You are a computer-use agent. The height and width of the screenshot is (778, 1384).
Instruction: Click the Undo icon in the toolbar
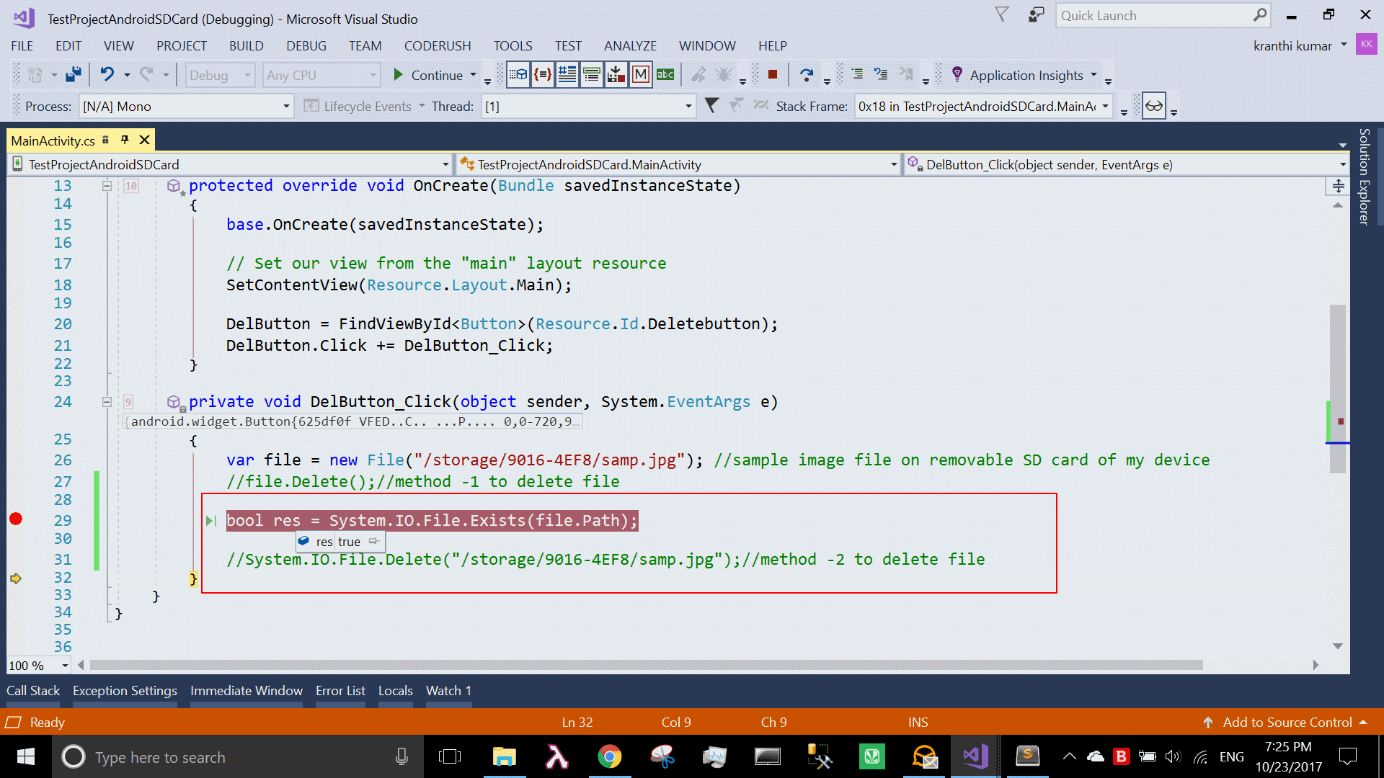[107, 74]
